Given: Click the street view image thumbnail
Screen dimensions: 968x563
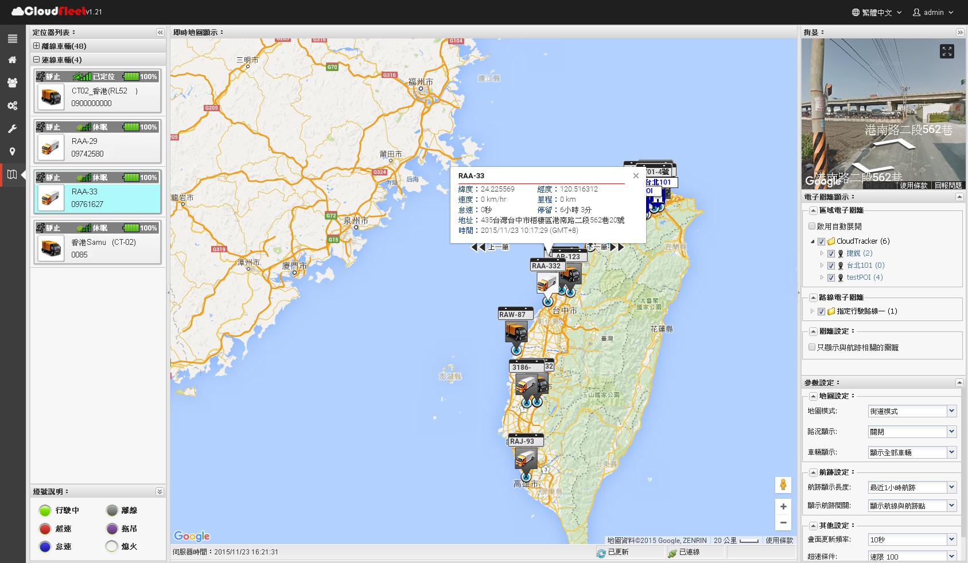Looking at the screenshot, I should point(883,114).
